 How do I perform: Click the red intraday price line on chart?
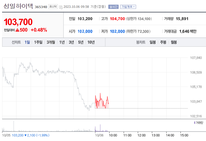tap(102, 101)
